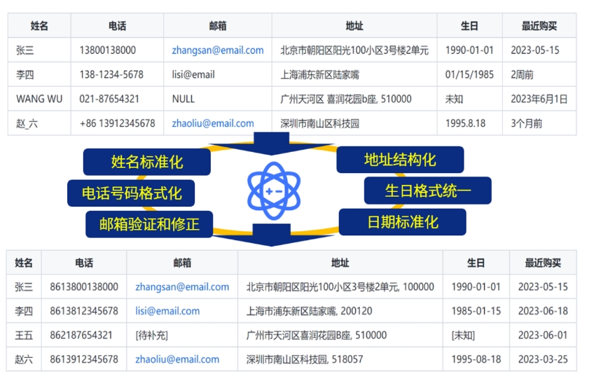The image size is (589, 381).
Task: Click top table 姓名 column header
Action: click(39, 25)
